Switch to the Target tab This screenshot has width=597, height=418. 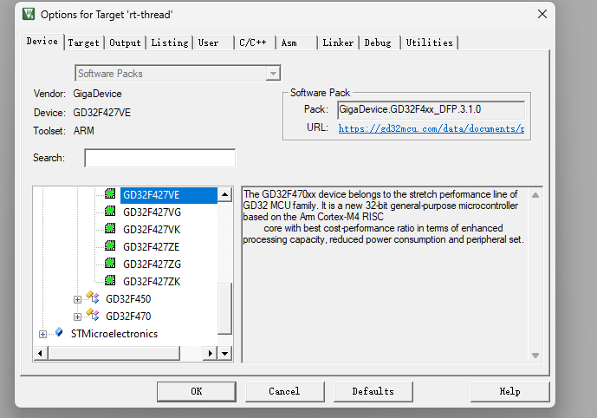pyautogui.click(x=83, y=42)
